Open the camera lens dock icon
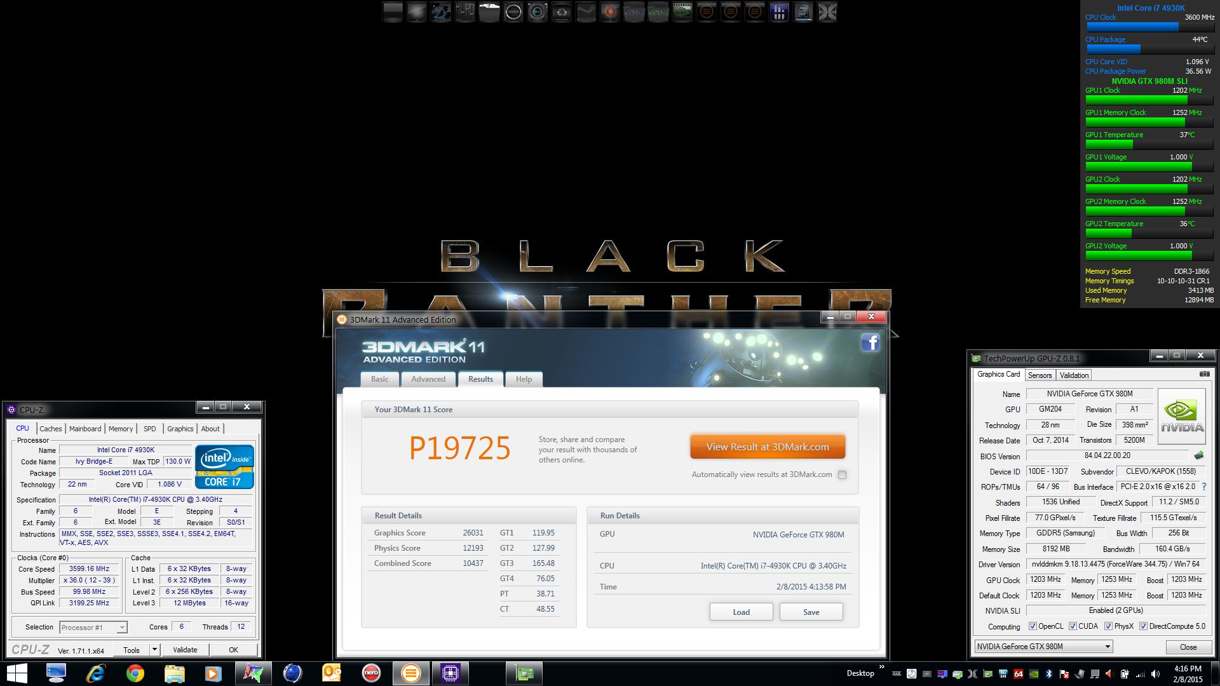 [538, 12]
